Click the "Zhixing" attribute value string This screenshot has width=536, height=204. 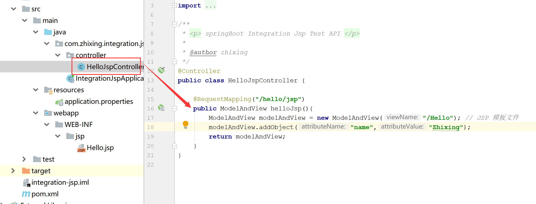pos(446,127)
